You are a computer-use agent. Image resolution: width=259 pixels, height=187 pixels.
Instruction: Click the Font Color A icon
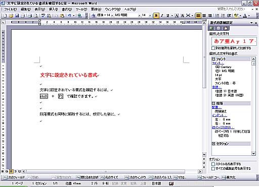[x=245, y=16]
